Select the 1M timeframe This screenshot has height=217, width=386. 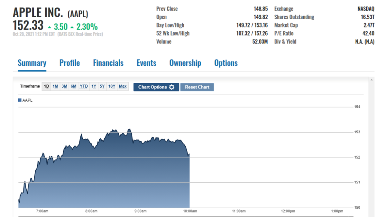pos(55,86)
